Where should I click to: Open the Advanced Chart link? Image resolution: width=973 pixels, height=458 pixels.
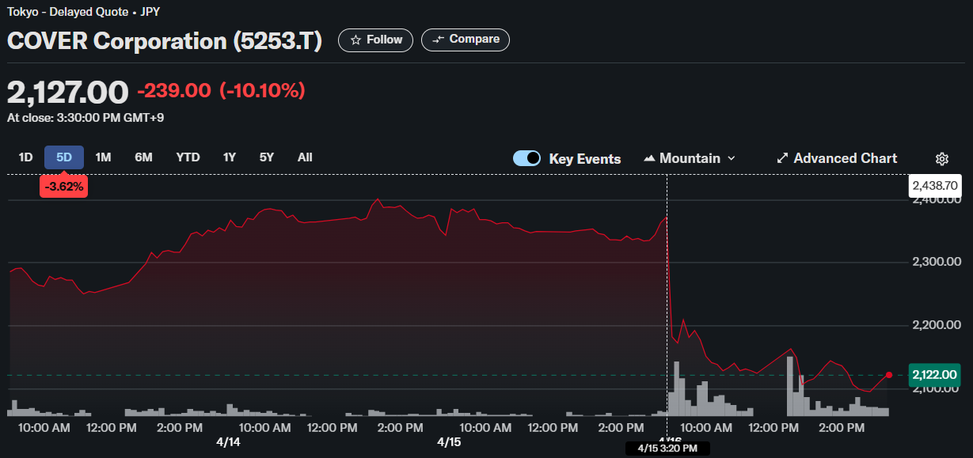point(845,158)
